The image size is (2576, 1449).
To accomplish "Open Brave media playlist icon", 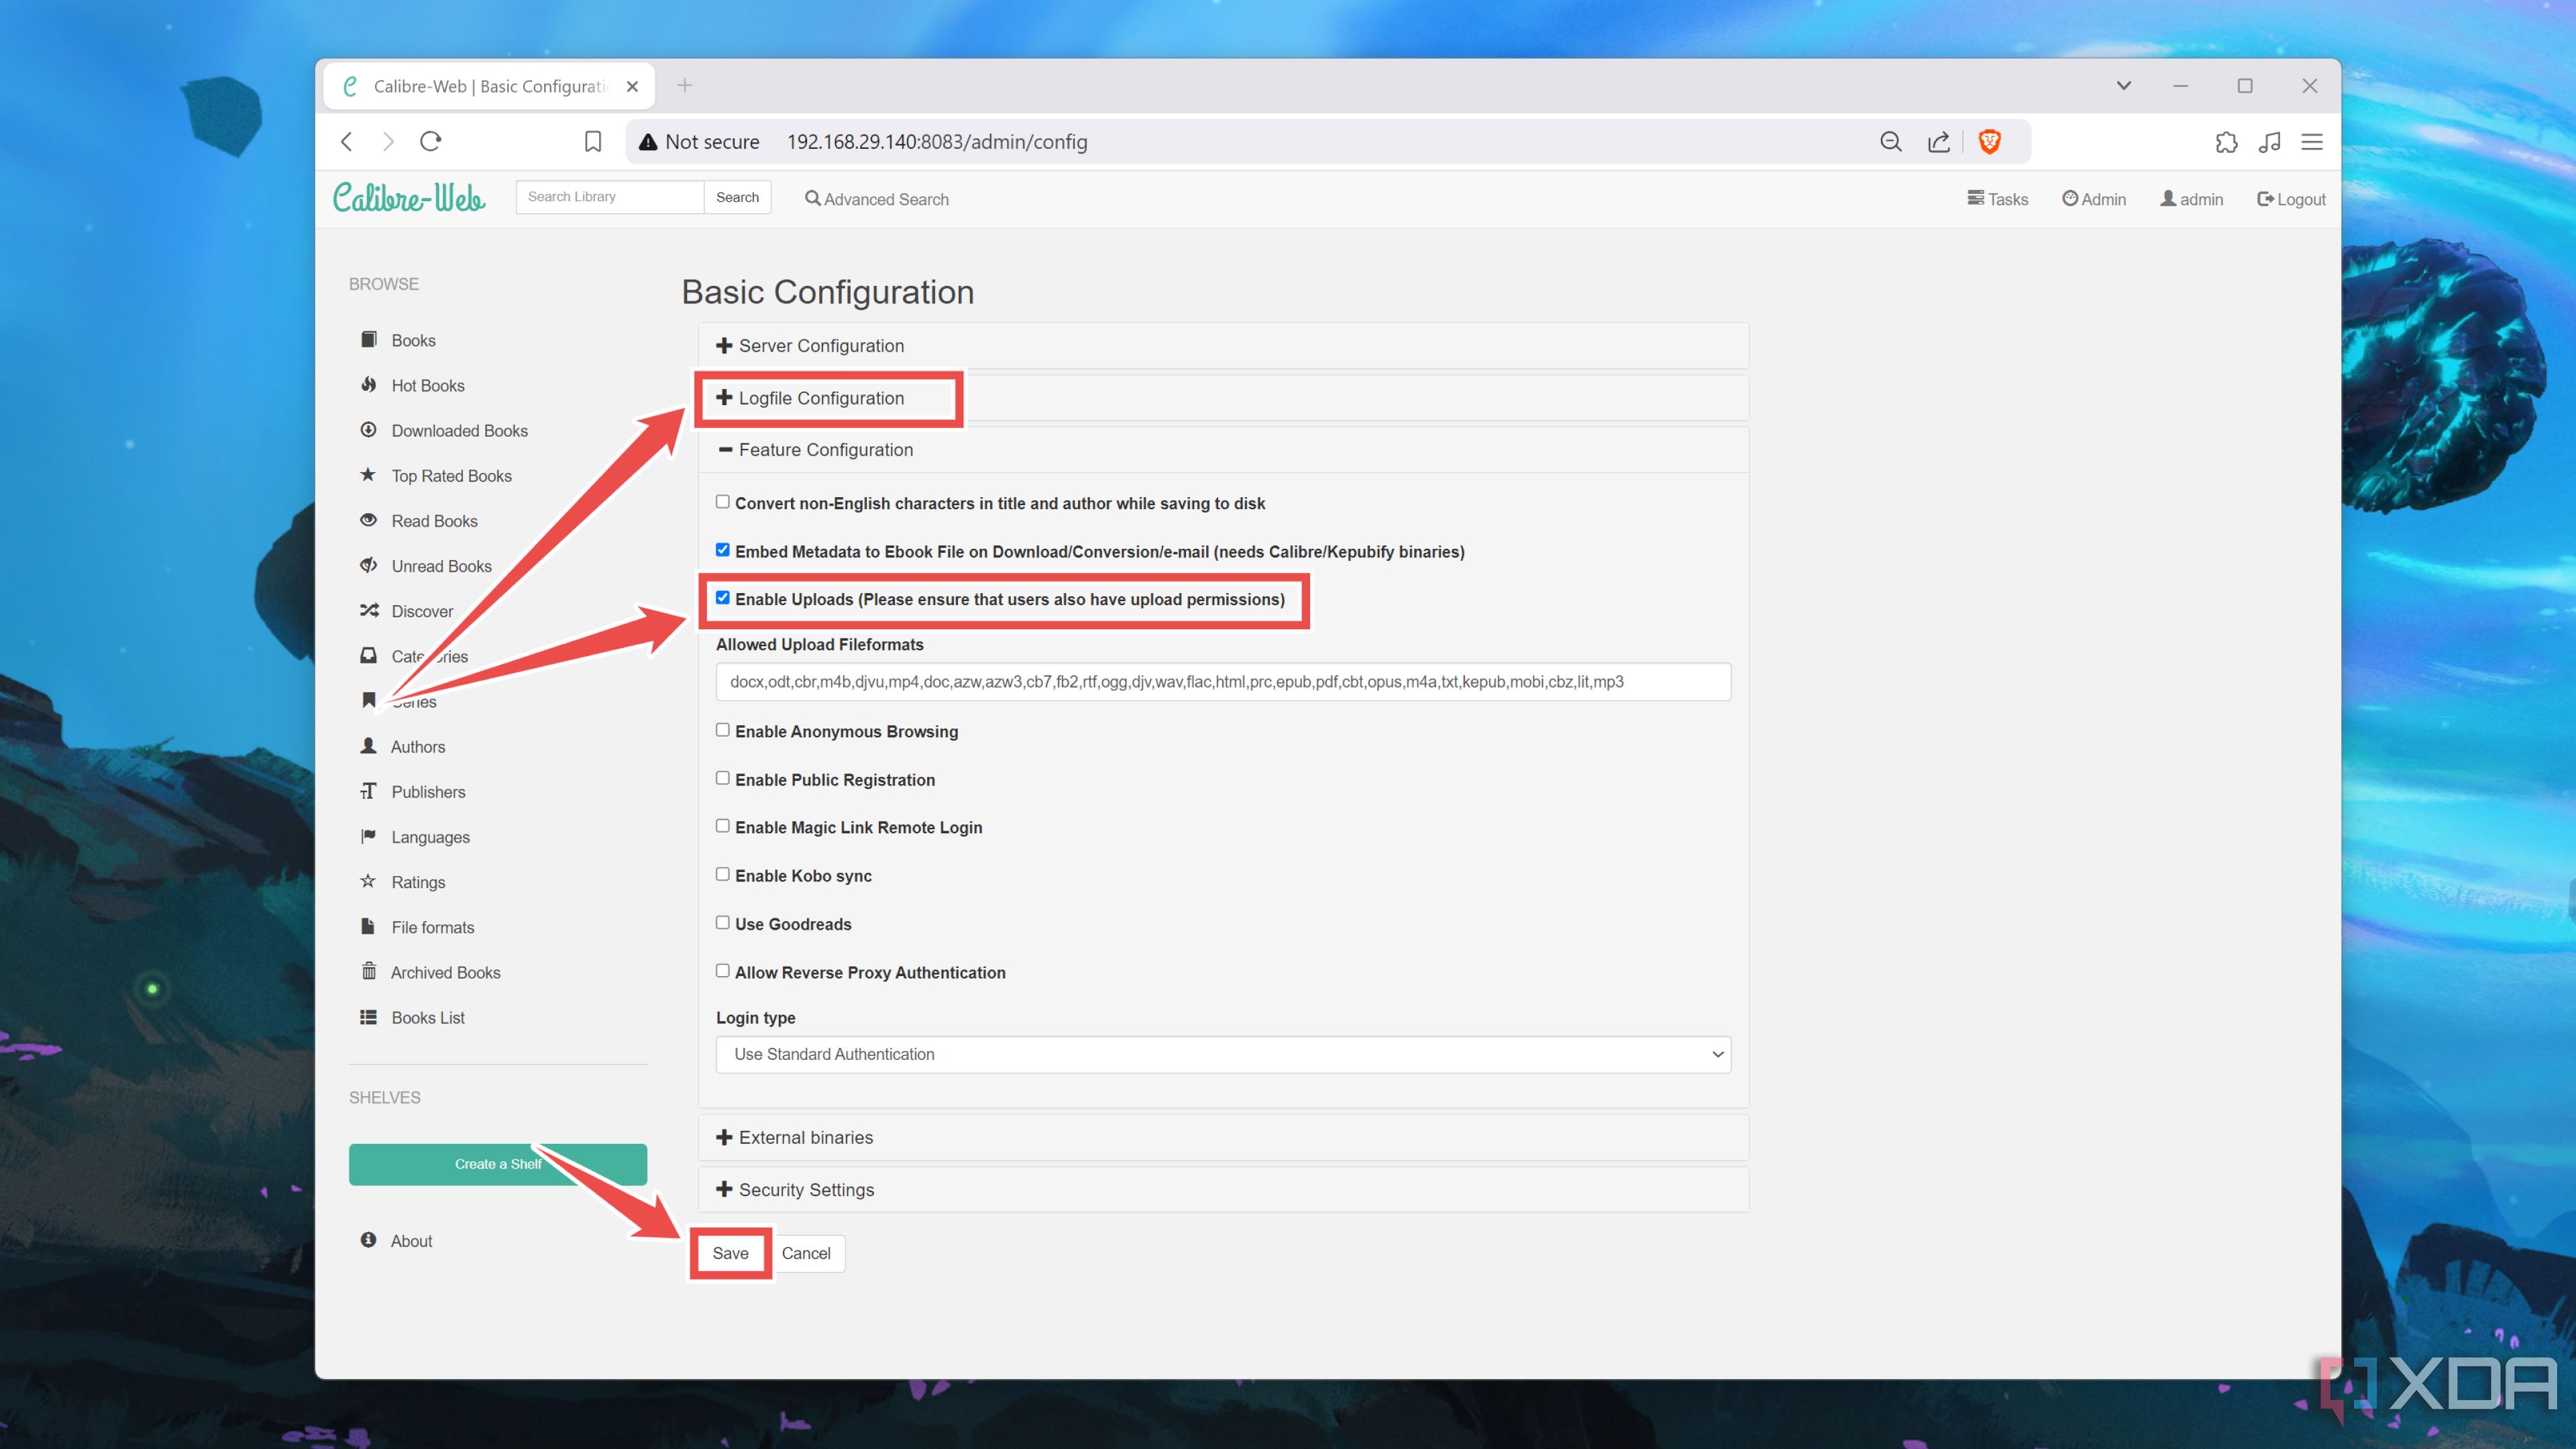I will pos(2269,142).
